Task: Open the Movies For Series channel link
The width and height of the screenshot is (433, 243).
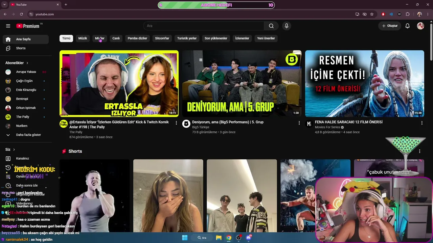Action: (327, 127)
